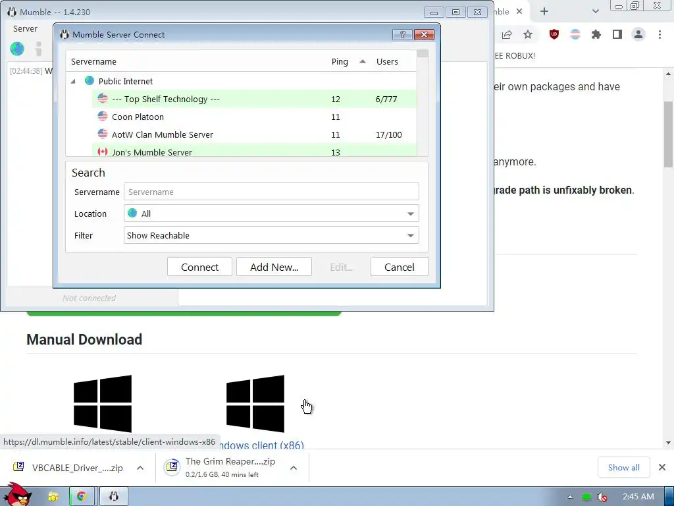The width and height of the screenshot is (674, 506).
Task: Click the Chrome page vertical scrollbar
Action: click(668, 134)
